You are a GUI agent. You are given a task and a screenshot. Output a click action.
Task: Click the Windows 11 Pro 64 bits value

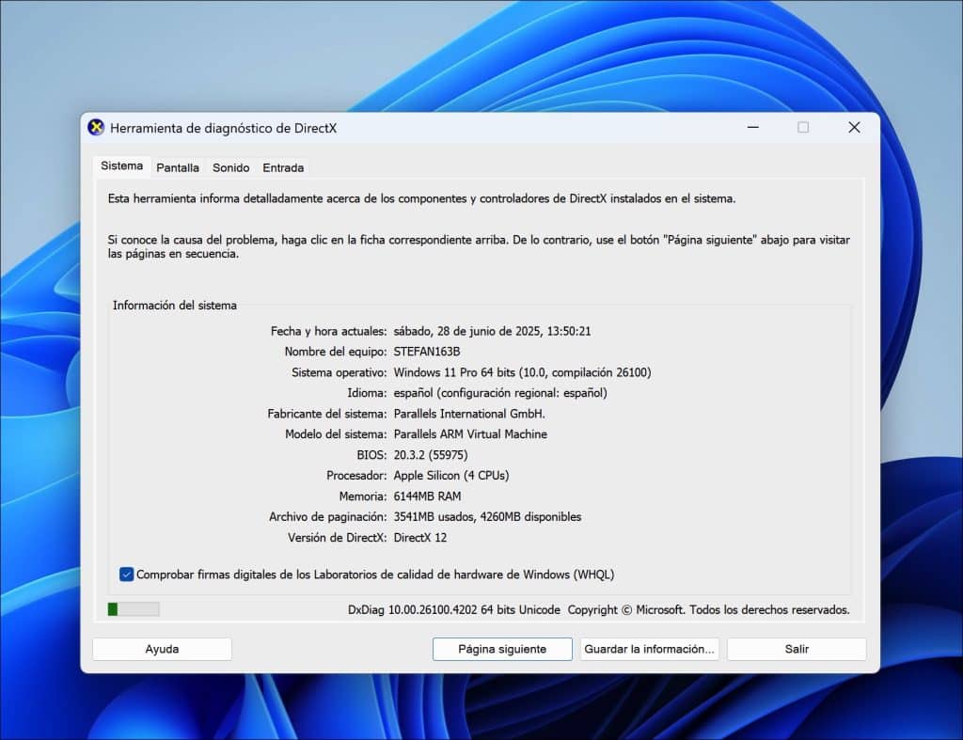522,372
